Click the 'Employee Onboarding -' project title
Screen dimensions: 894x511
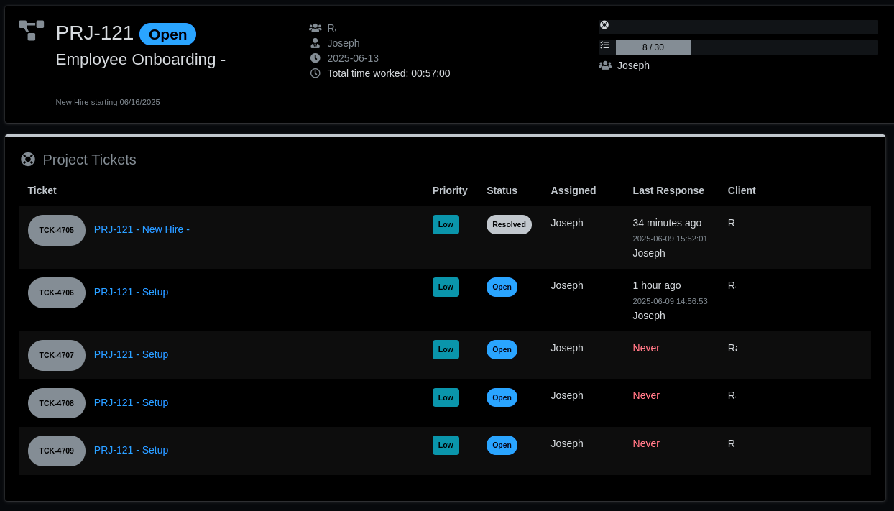[141, 60]
